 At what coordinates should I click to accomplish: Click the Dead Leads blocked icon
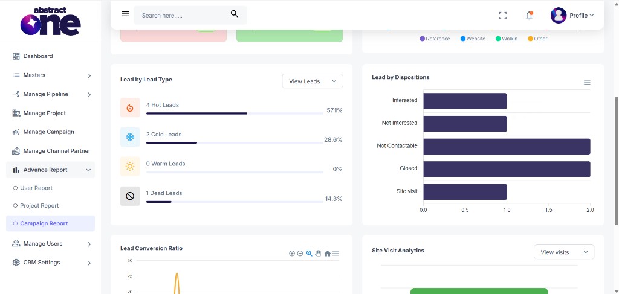pyautogui.click(x=130, y=196)
